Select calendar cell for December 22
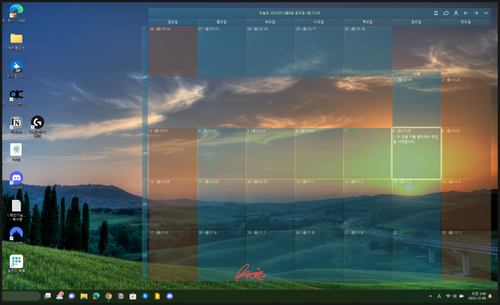This screenshot has height=305, width=500. pyautogui.click(x=416, y=256)
